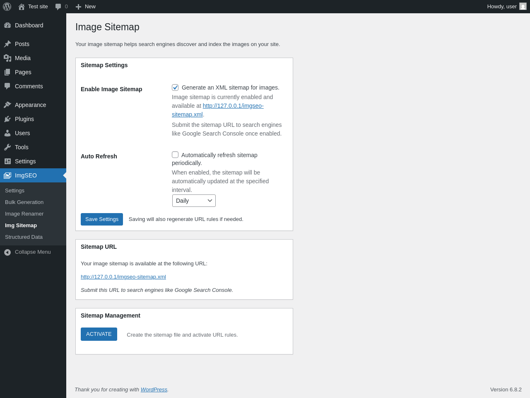Screen dimensions: 530x398
Task: Uncheck Generate an XML sitemap checkbox
Action: pyautogui.click(x=175, y=87)
